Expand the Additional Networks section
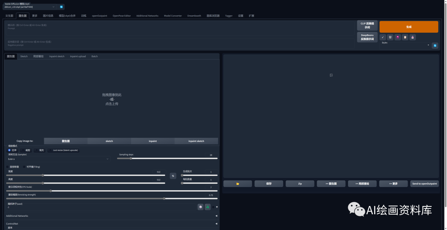 point(112,216)
